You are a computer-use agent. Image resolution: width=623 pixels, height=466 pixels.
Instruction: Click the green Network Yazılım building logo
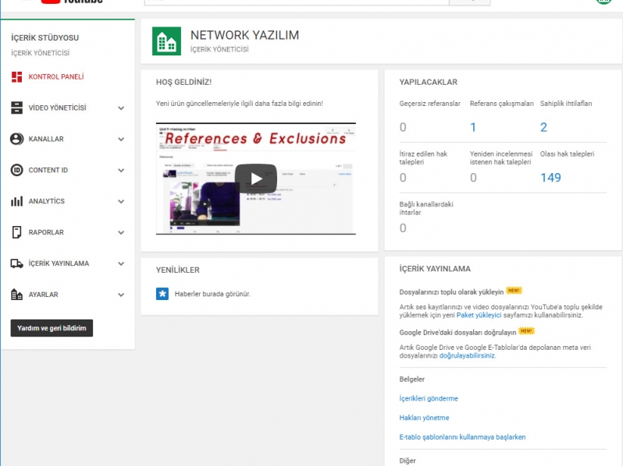point(166,41)
